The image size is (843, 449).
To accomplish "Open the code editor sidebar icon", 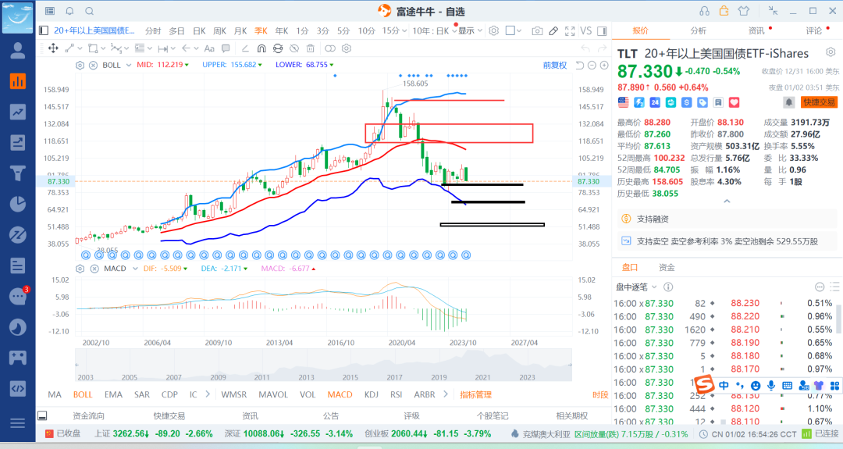I will pyautogui.click(x=18, y=388).
